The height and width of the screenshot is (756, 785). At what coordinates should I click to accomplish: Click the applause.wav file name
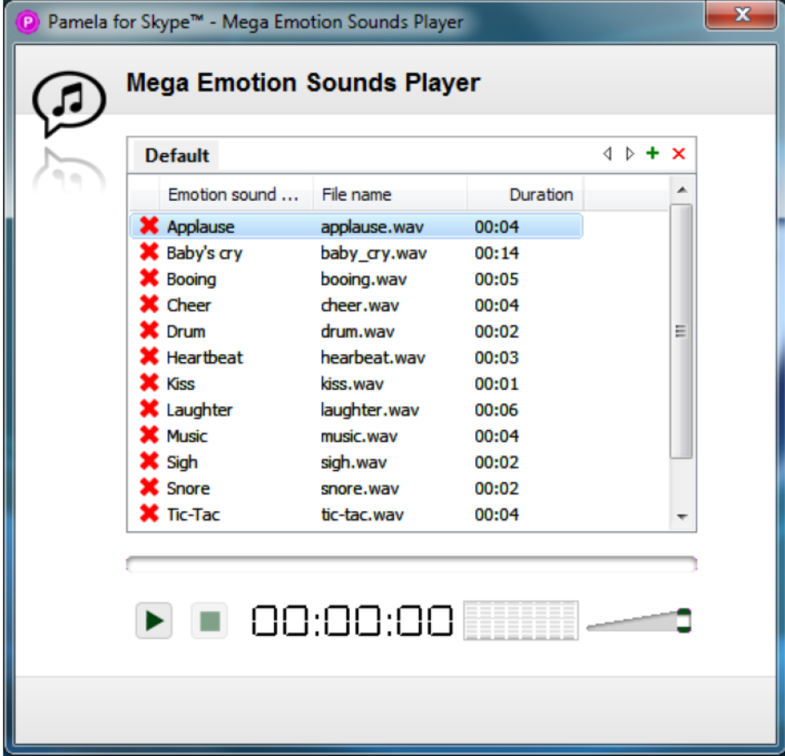pos(372,226)
